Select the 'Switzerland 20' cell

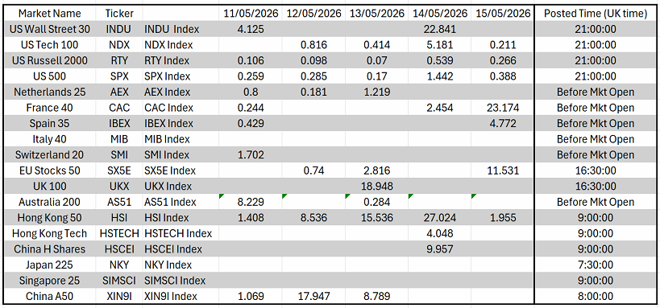click(50, 155)
